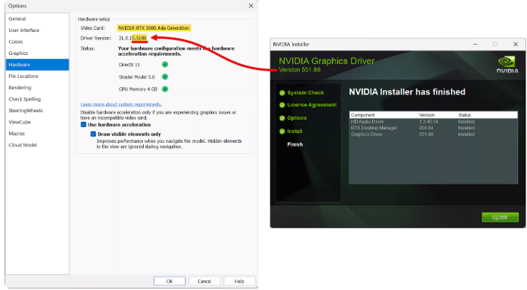
Task: Click the 551.86 version cell in table
Action: tap(426, 135)
